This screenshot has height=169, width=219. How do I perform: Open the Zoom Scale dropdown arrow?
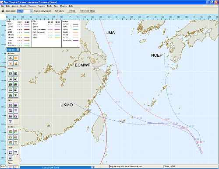click(x=31, y=11)
